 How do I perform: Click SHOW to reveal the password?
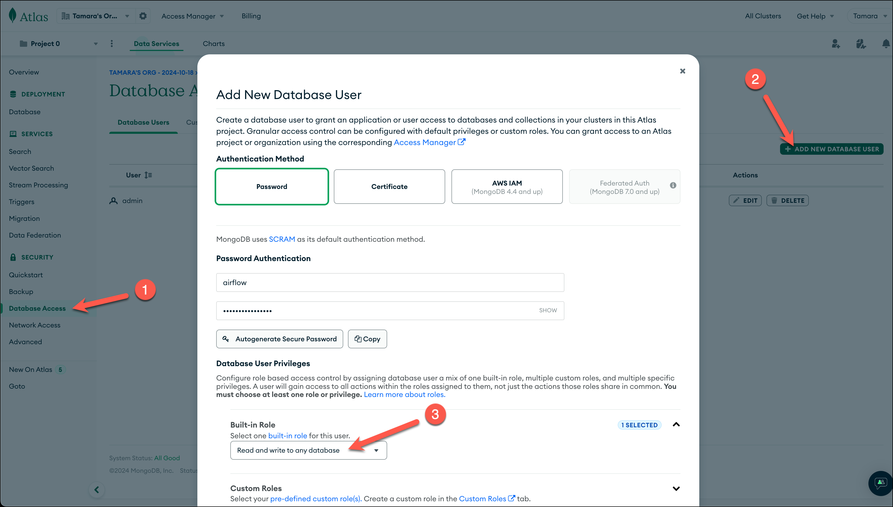[x=548, y=310]
